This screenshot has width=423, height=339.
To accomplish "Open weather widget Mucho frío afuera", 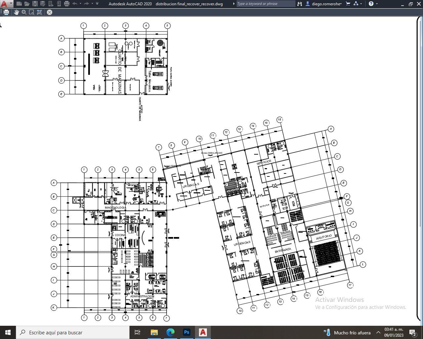I will click(x=347, y=332).
